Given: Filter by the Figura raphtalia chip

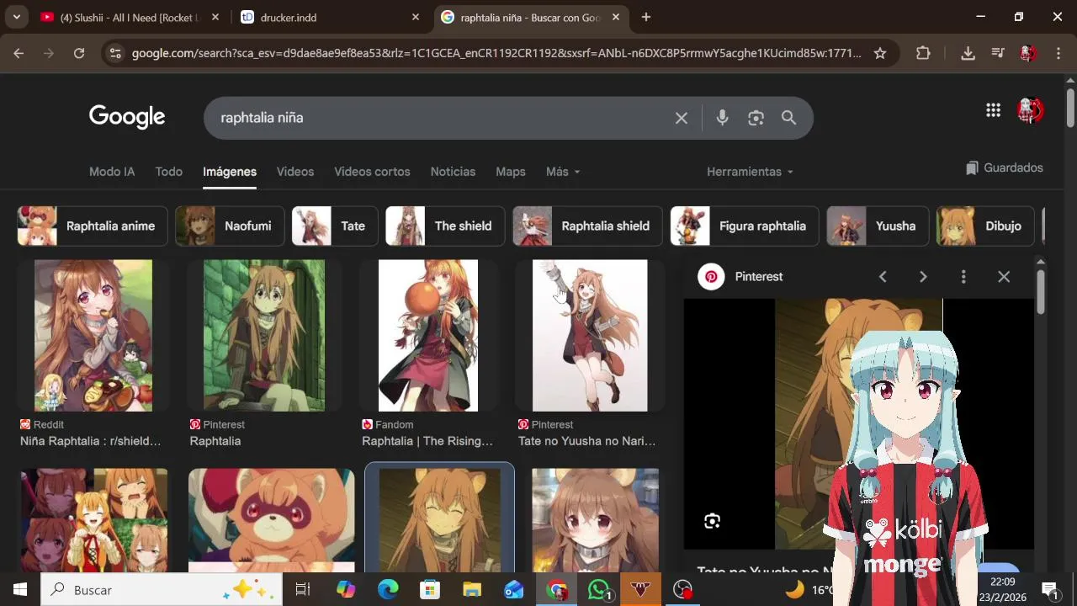Looking at the screenshot, I should pyautogui.click(x=745, y=226).
